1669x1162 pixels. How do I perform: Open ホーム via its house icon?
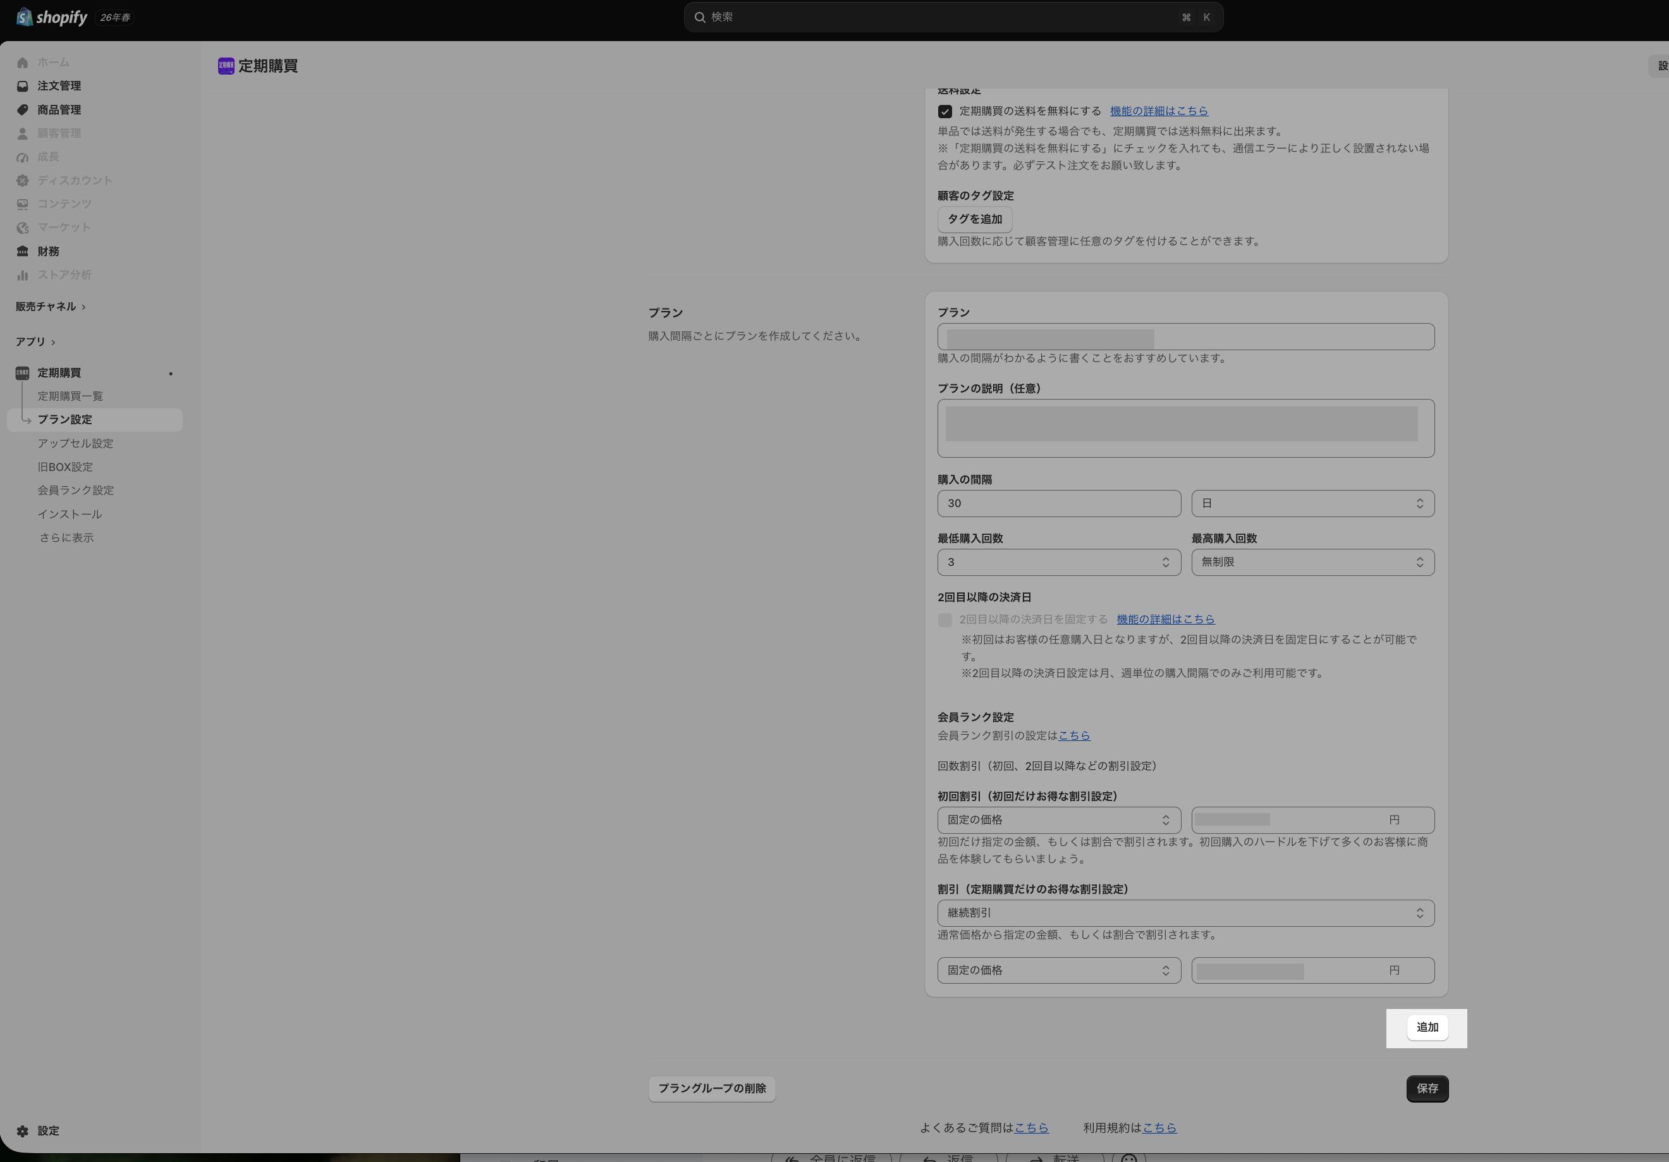click(23, 63)
